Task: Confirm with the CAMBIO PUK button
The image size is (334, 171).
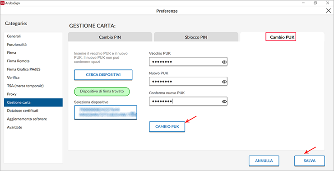Action: point(167,126)
